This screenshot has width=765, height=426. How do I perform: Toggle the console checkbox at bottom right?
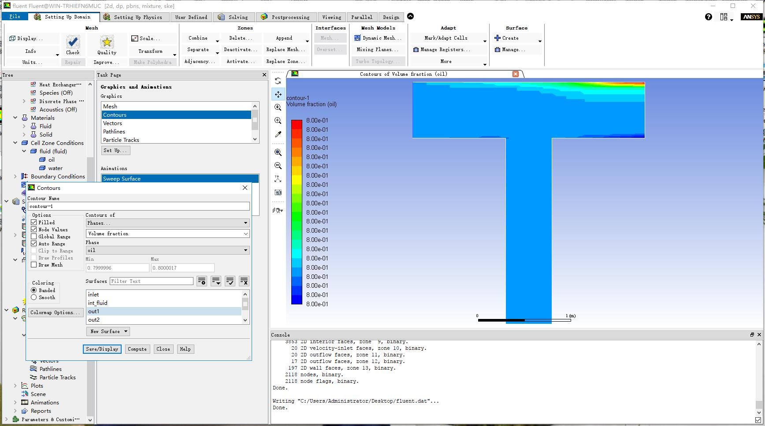(758, 420)
